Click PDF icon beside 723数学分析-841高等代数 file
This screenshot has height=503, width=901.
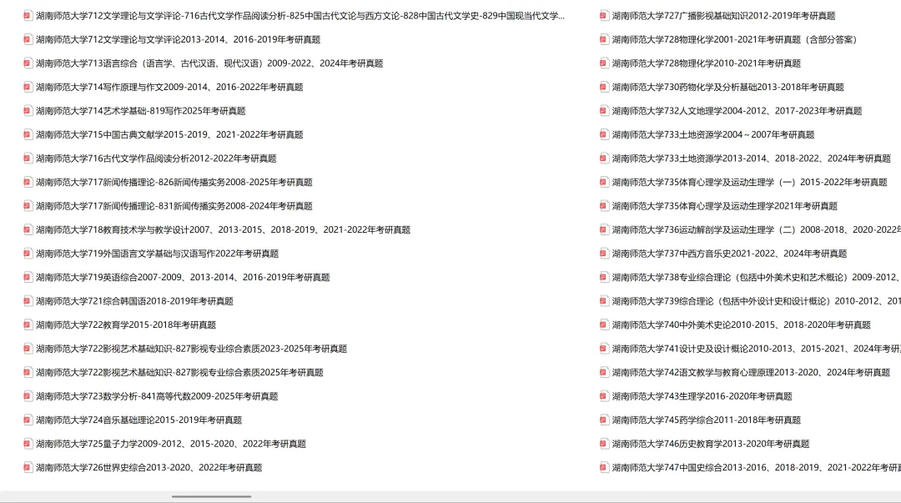coord(28,396)
